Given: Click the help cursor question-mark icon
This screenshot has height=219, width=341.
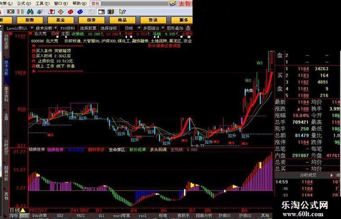Looking at the screenshot, I should coord(122,12).
